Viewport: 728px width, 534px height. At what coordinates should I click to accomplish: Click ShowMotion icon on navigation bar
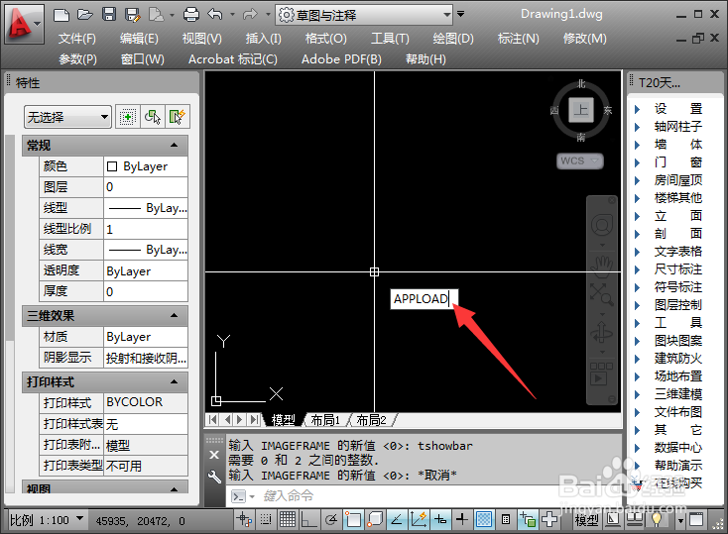coord(602,374)
